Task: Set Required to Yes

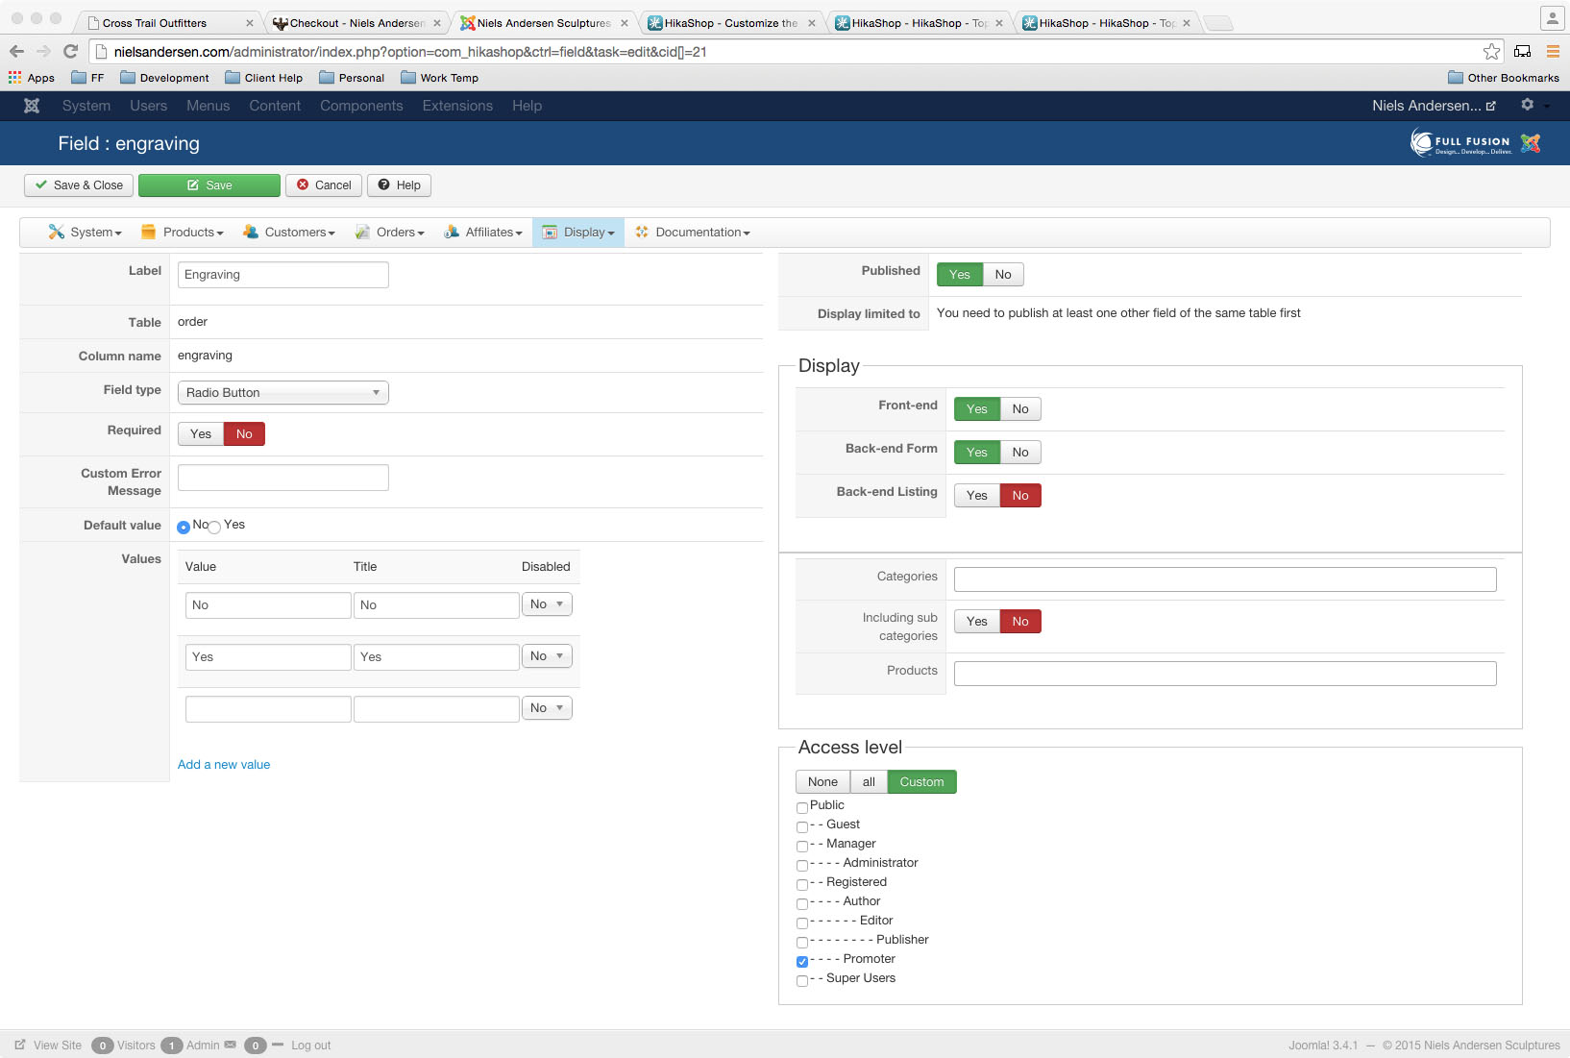Action: tap(201, 434)
